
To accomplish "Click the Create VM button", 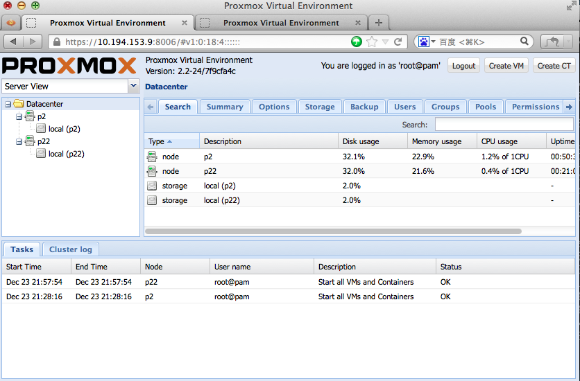I will click(506, 66).
